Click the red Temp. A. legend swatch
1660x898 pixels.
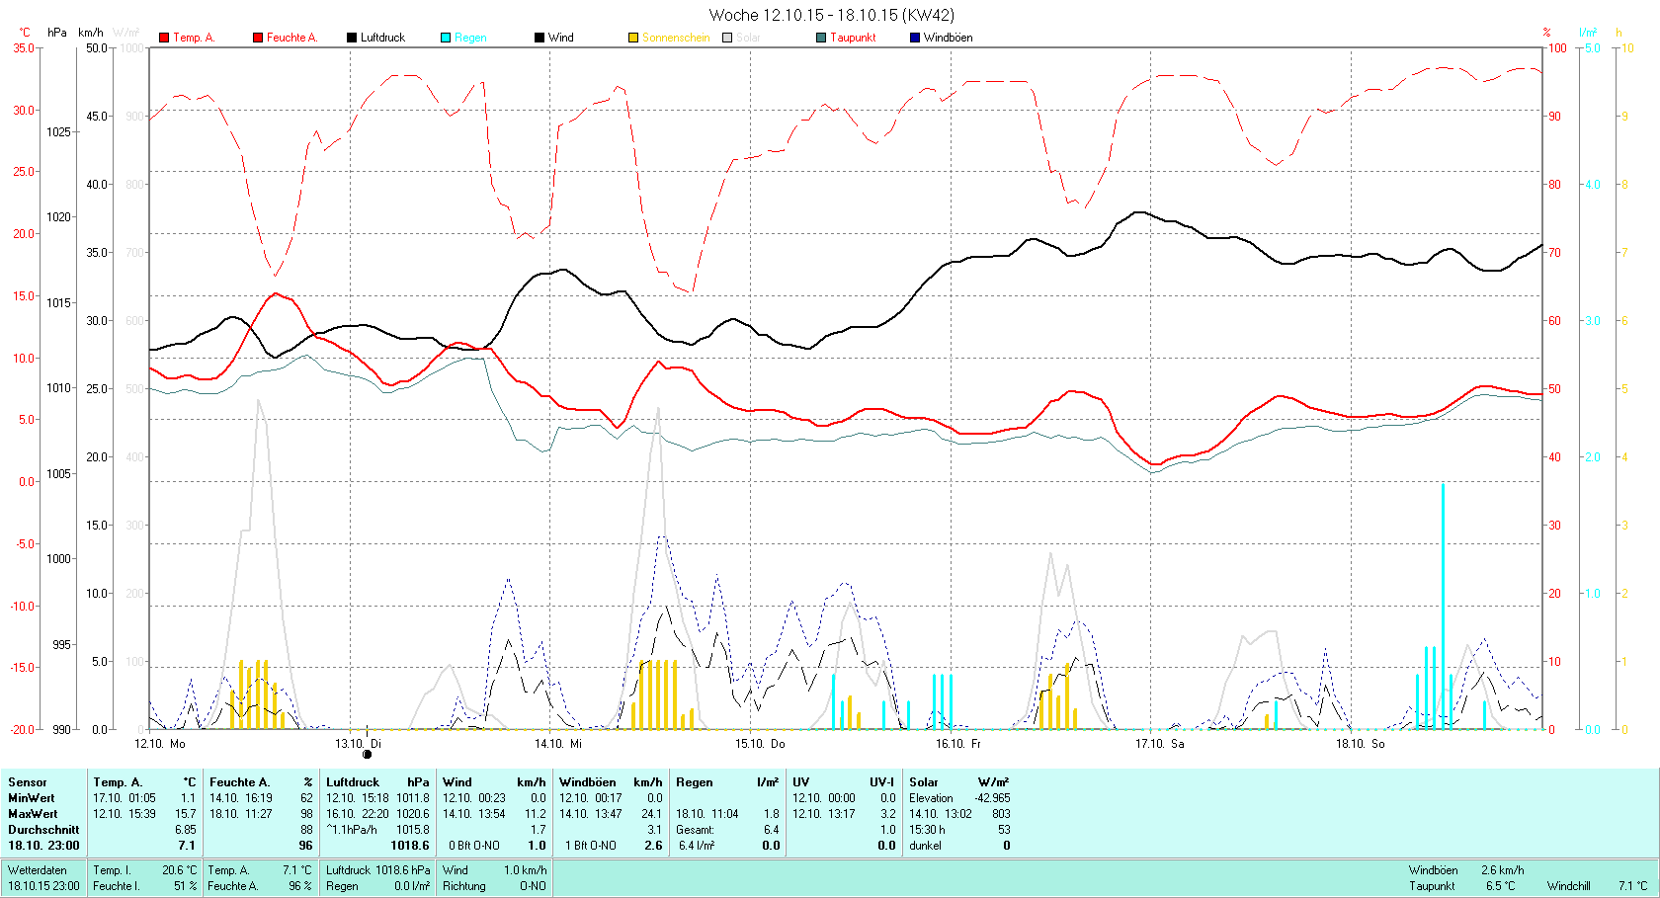click(164, 38)
